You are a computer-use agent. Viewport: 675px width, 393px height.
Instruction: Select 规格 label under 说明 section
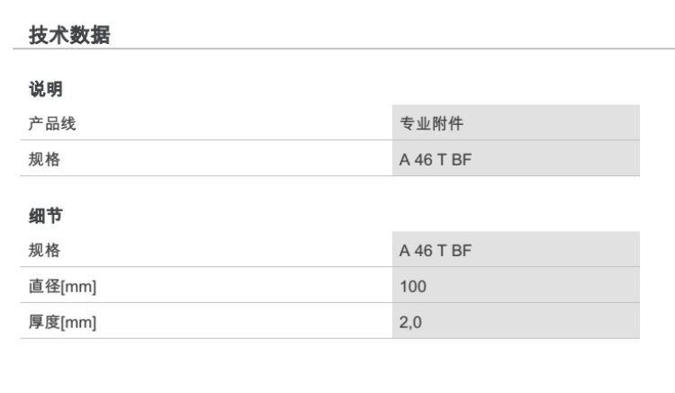coord(40,159)
